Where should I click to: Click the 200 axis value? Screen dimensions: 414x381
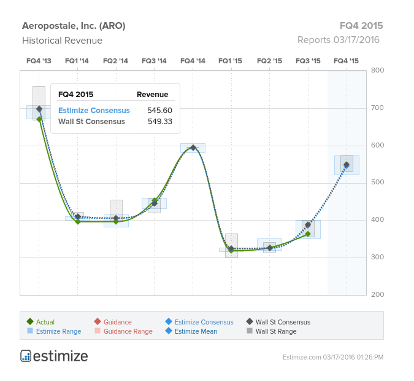378,294
